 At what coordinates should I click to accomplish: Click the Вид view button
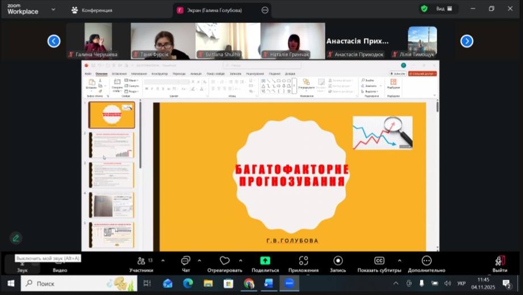[x=443, y=9]
